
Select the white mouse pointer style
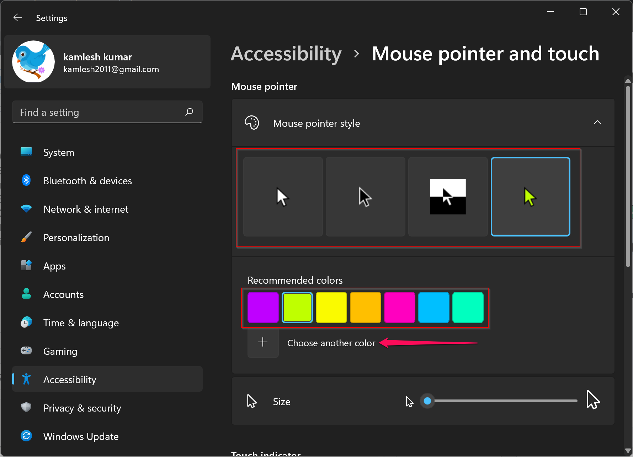click(282, 196)
